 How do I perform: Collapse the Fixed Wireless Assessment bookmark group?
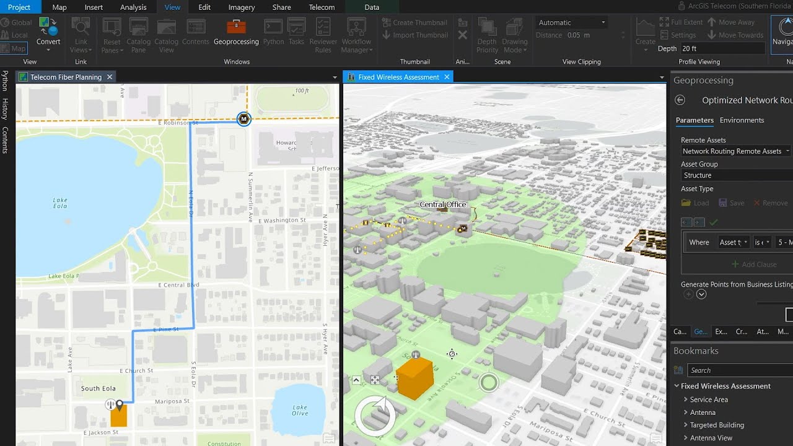[677, 386]
